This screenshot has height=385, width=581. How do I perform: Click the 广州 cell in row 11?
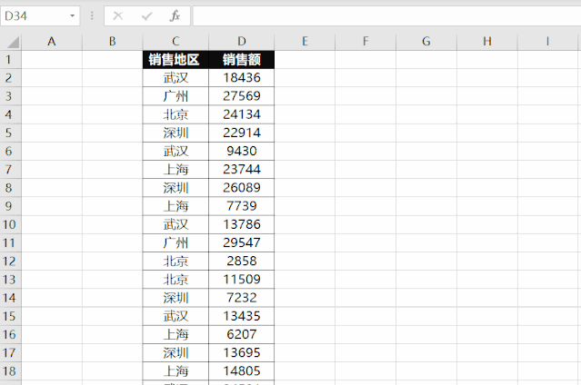[175, 242]
